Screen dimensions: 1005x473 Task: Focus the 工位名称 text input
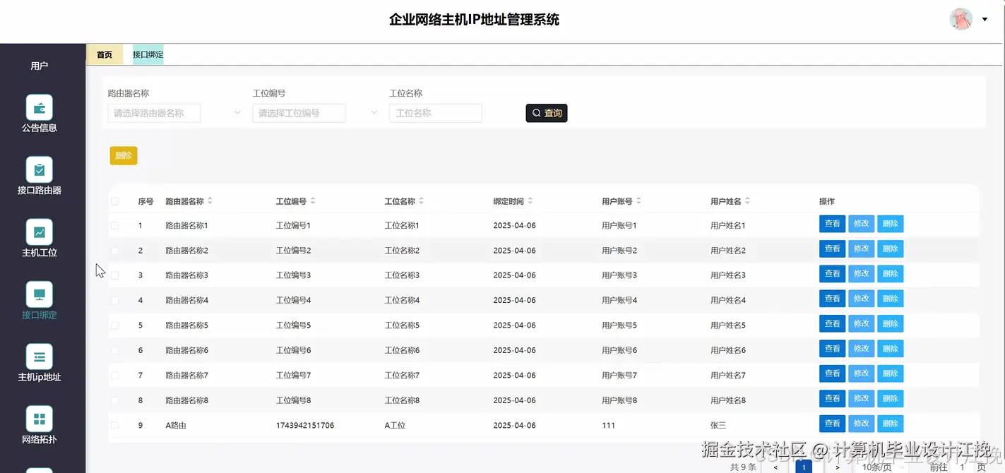coord(436,113)
